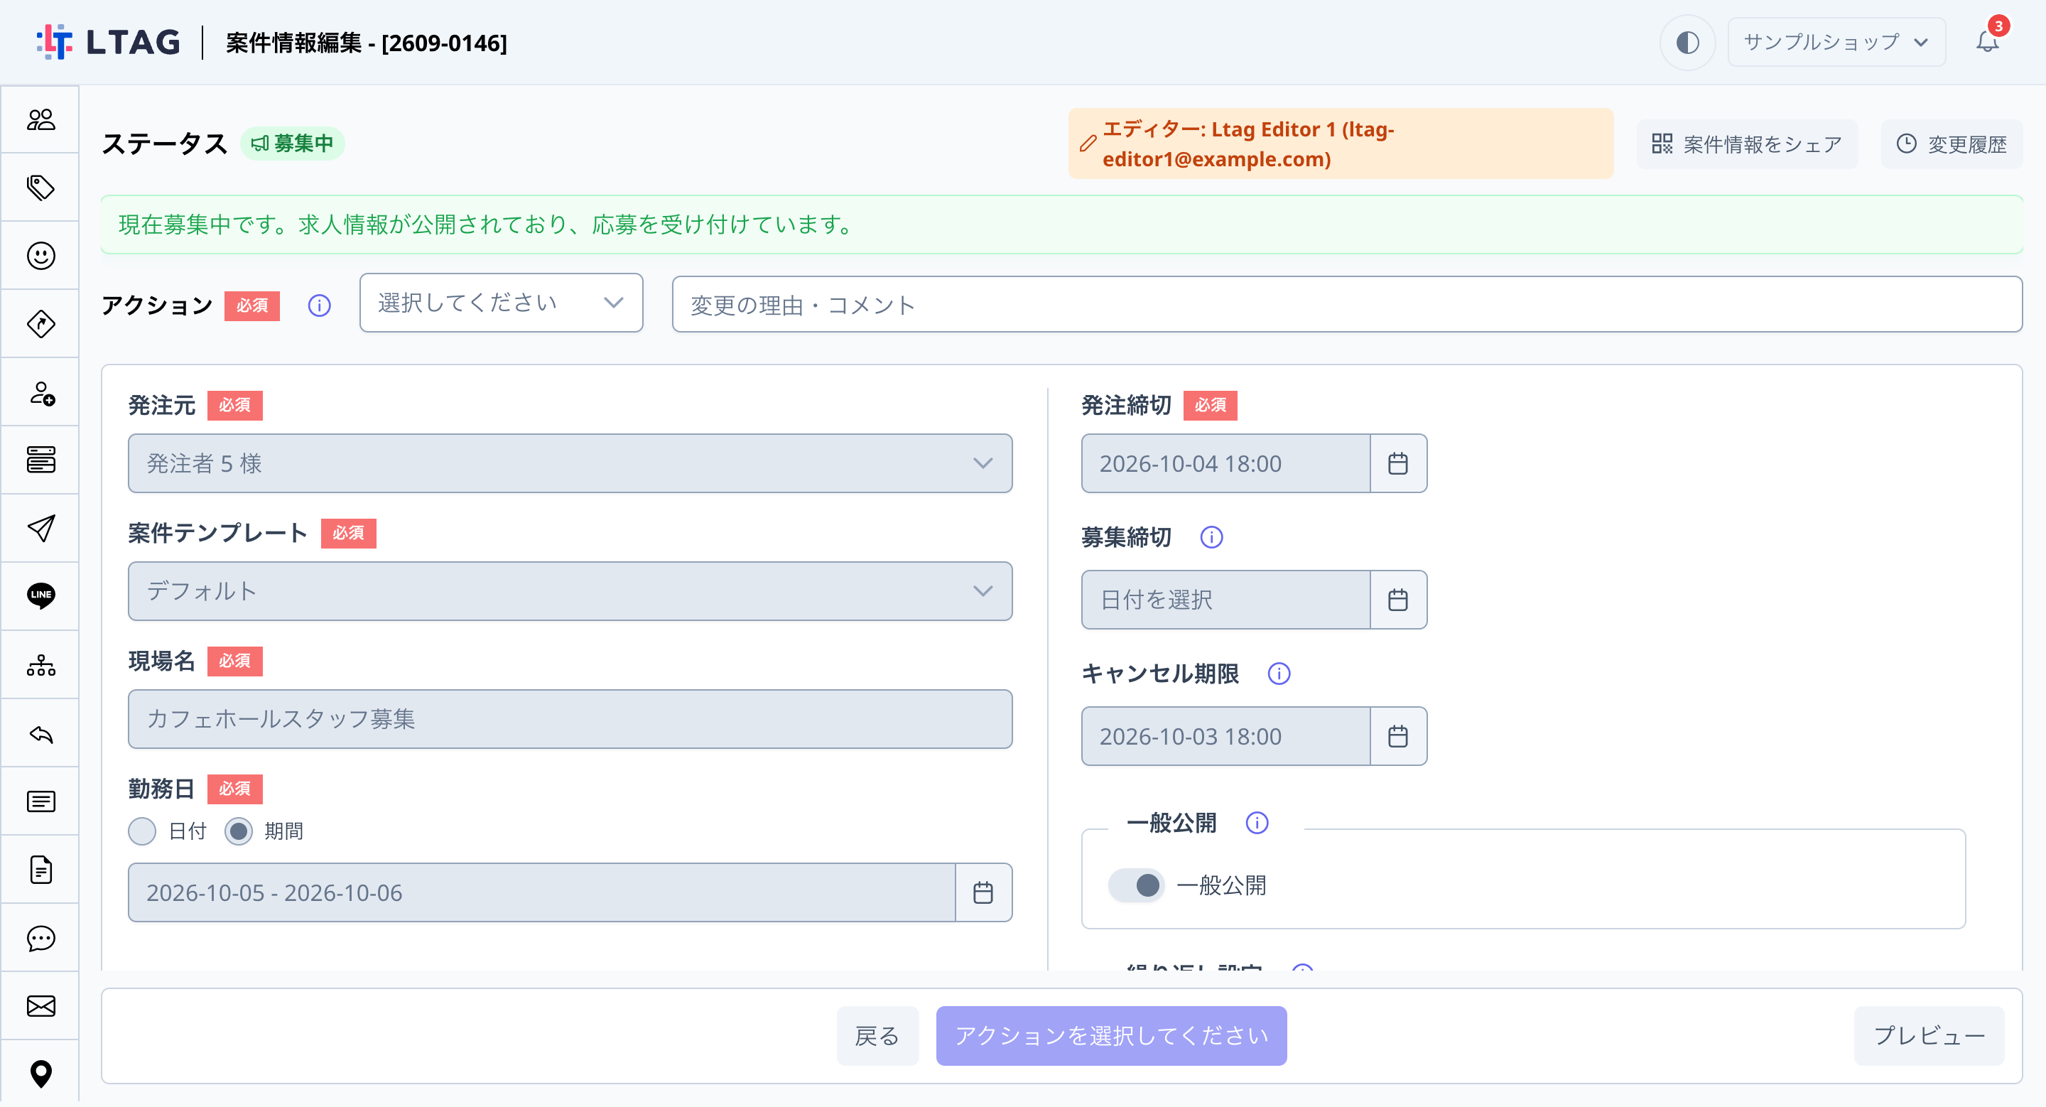2046x1107 pixels.
Task: Open the paper plane send sidebar icon
Action: tap(40, 528)
